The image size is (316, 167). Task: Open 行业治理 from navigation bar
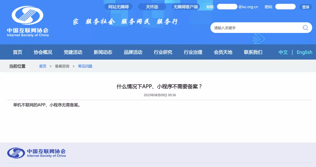point(193,52)
